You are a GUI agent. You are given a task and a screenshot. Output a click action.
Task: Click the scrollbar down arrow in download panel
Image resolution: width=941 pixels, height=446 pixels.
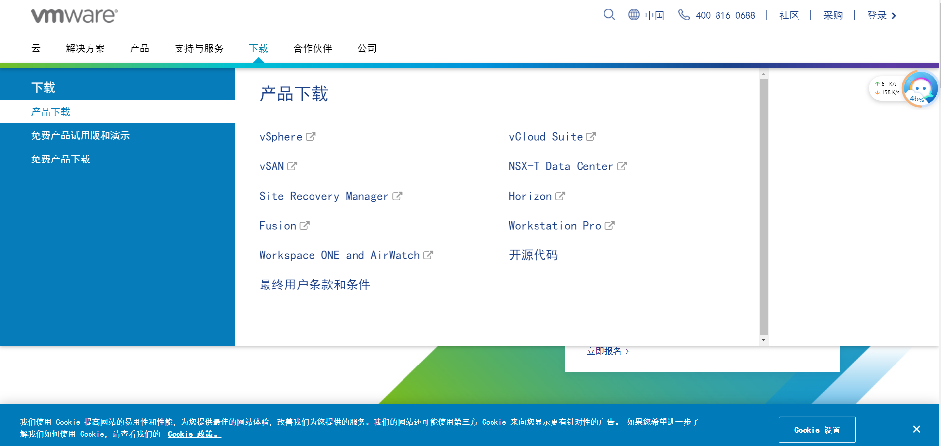click(764, 340)
